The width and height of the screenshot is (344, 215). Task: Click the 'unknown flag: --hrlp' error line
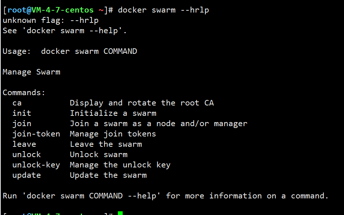click(51, 20)
